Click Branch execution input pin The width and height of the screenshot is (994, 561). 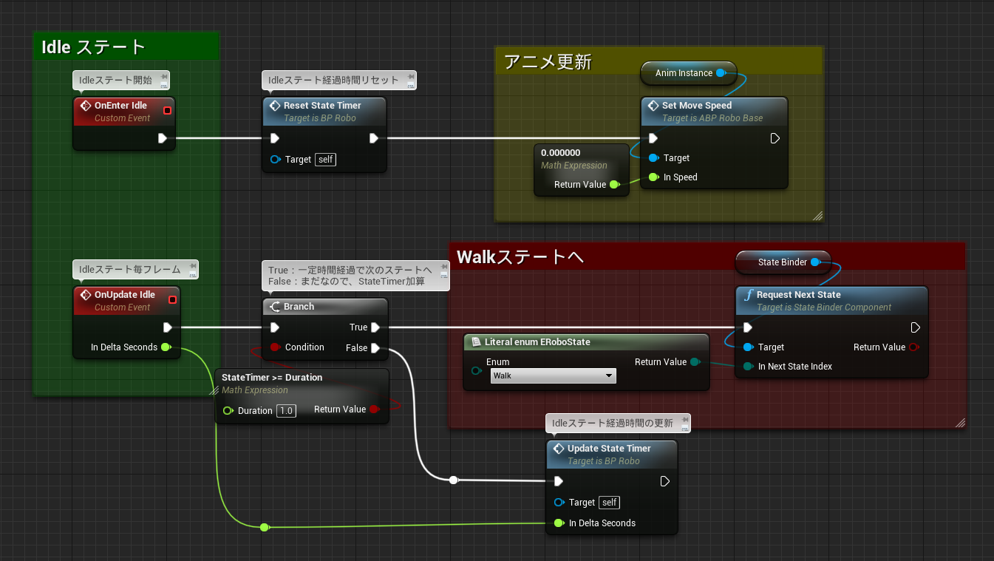coord(275,327)
